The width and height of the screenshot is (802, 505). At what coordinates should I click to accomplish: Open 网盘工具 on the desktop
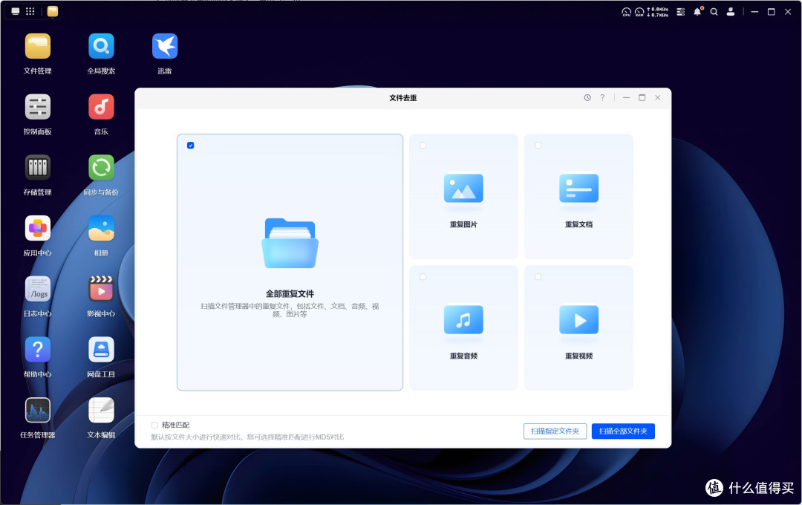tap(101, 350)
